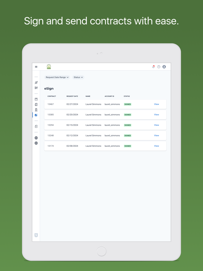Click the planet icon in the sidebar
The image size is (203, 271).
(x=36, y=83)
